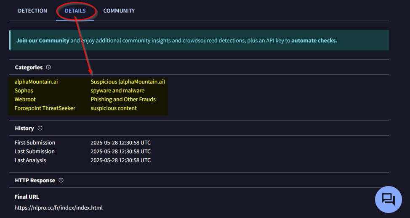
Task: Click the Forcepoint ThreatSeeker vendor name
Action: (x=45, y=108)
